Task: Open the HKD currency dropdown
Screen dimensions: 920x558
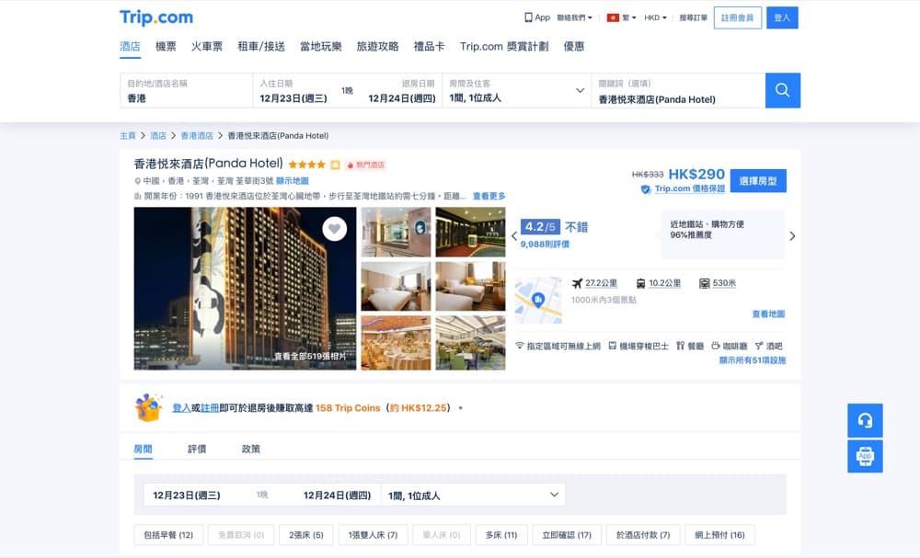Action: coord(655,17)
